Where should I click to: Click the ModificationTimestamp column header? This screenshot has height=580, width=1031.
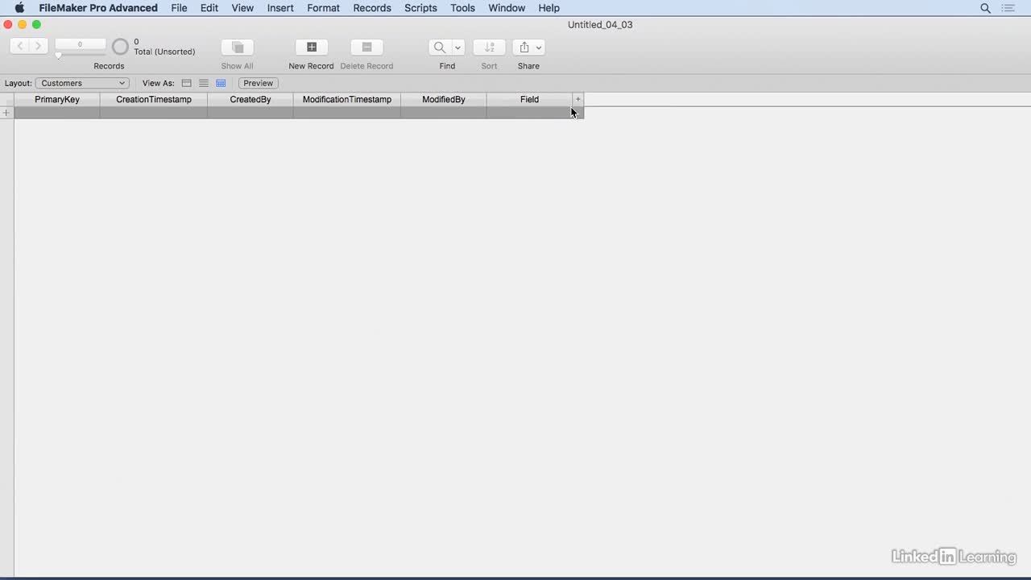pos(347,99)
